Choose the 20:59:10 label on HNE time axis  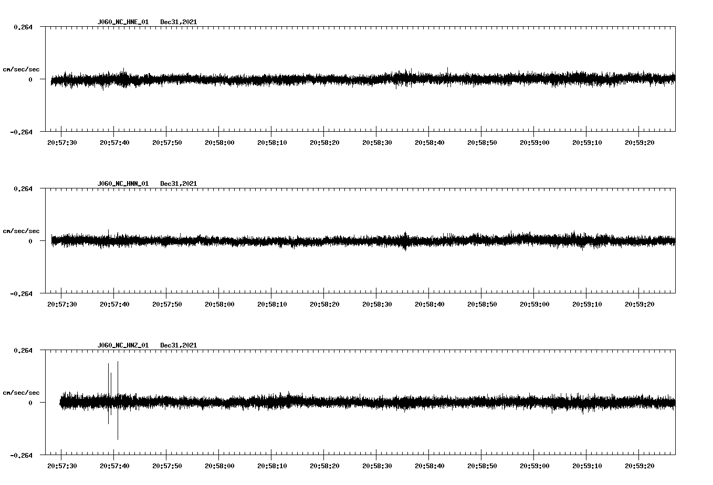pos(587,143)
